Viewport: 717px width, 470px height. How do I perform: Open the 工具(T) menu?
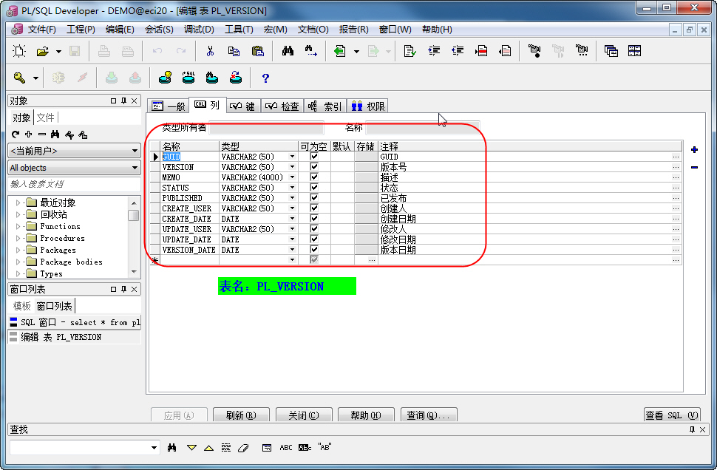pos(239,30)
